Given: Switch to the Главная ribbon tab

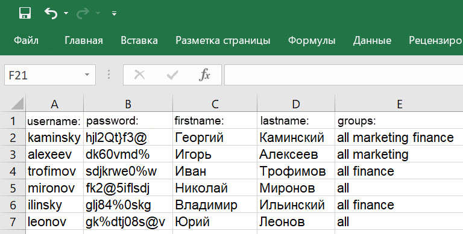Looking at the screenshot, I should (x=84, y=40).
